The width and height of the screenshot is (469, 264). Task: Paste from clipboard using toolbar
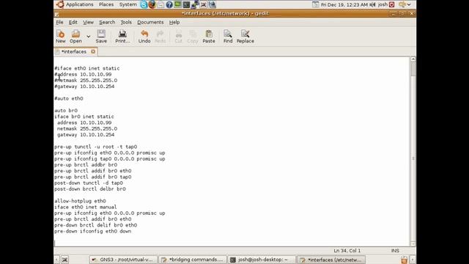pyautogui.click(x=209, y=37)
